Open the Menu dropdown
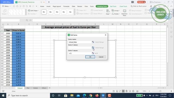 click(x=6, y=6)
